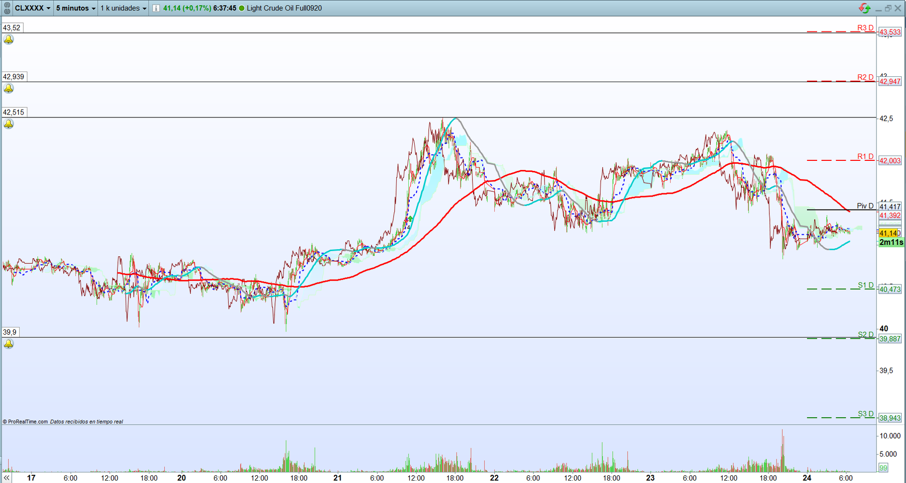Image resolution: width=906 pixels, height=483 pixels.
Task: Click the 2m11s candle countdown timer
Action: click(x=891, y=242)
